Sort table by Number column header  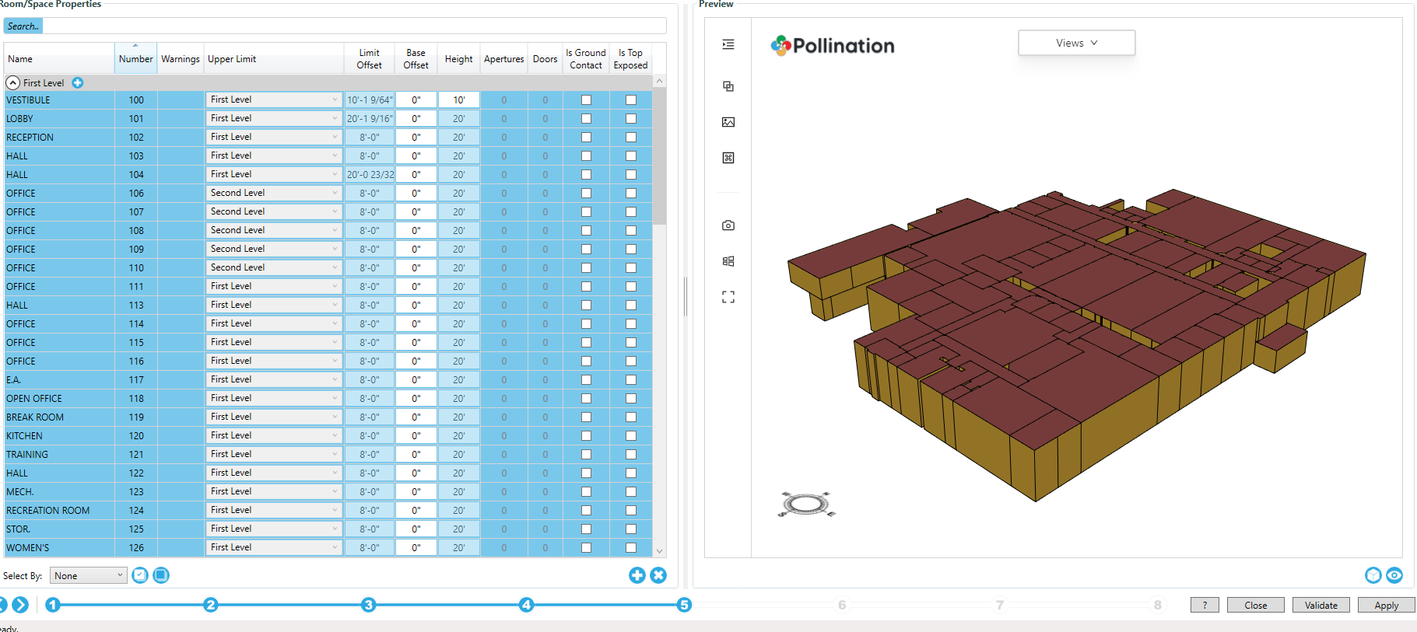pos(136,59)
